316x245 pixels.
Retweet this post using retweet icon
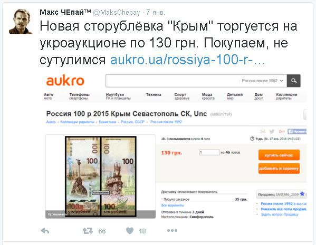(x=88, y=231)
